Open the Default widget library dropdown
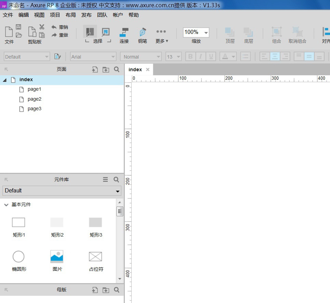Image resolution: width=330 pixels, height=303 pixels. click(62, 191)
